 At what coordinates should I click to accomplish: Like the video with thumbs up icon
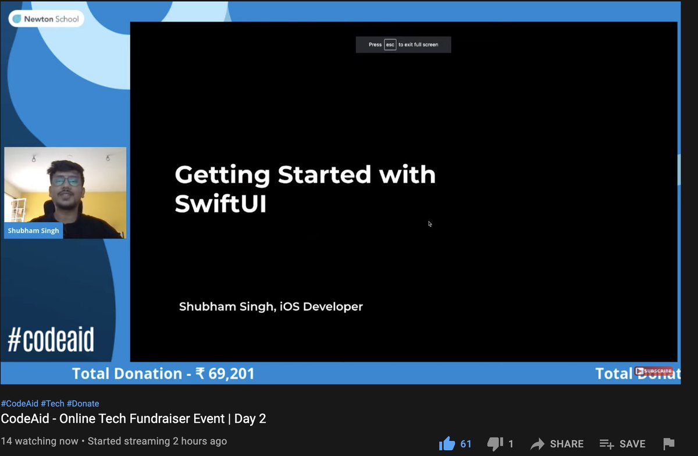[447, 444]
